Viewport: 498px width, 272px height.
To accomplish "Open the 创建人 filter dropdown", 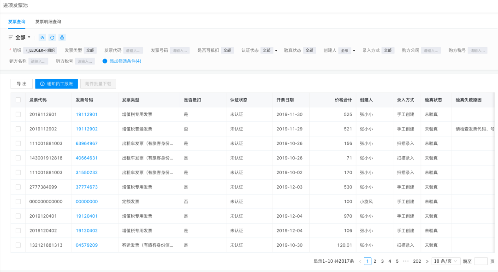I will (x=354, y=50).
